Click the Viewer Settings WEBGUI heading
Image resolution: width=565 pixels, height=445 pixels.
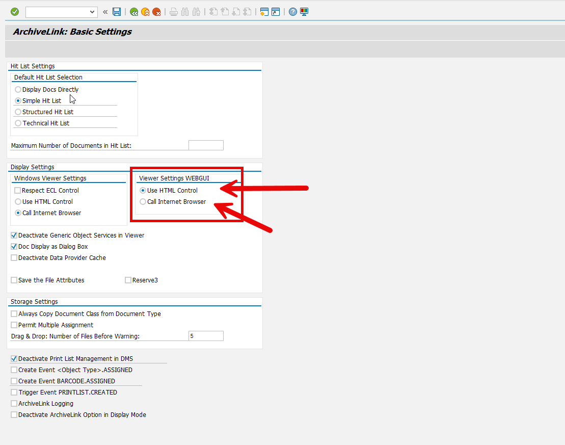click(x=174, y=178)
